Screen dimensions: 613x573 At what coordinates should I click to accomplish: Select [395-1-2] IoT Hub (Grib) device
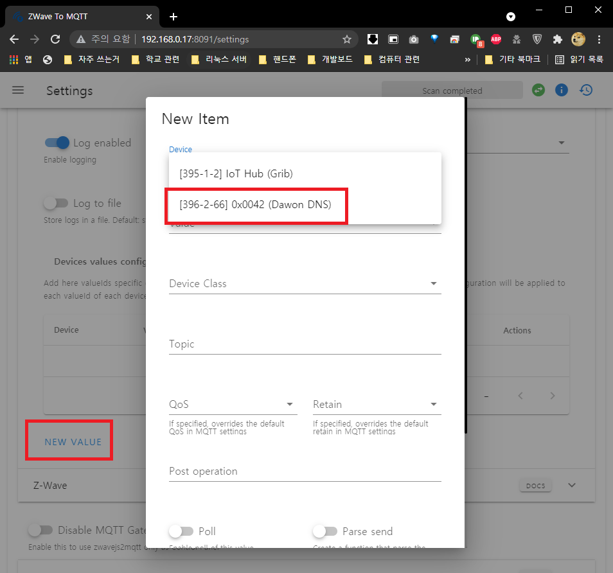pyautogui.click(x=305, y=173)
